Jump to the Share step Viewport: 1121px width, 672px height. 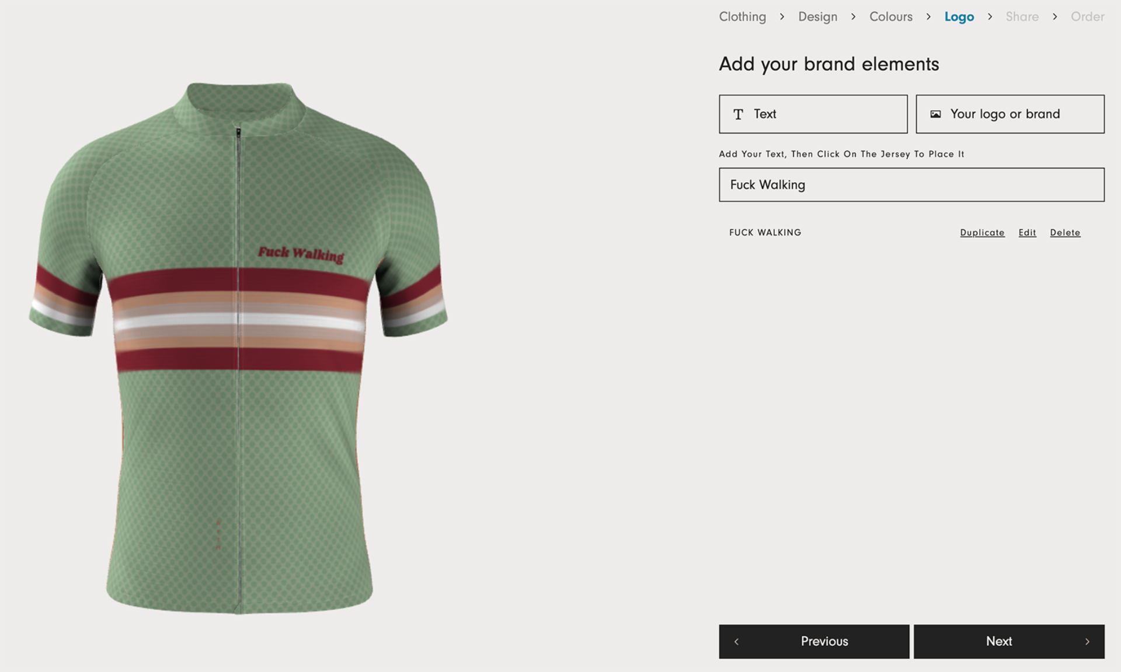click(1022, 17)
